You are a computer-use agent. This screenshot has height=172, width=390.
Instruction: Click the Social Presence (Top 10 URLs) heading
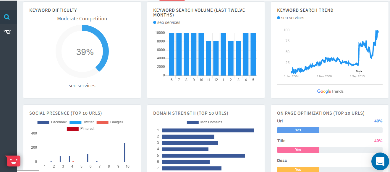pos(66,113)
